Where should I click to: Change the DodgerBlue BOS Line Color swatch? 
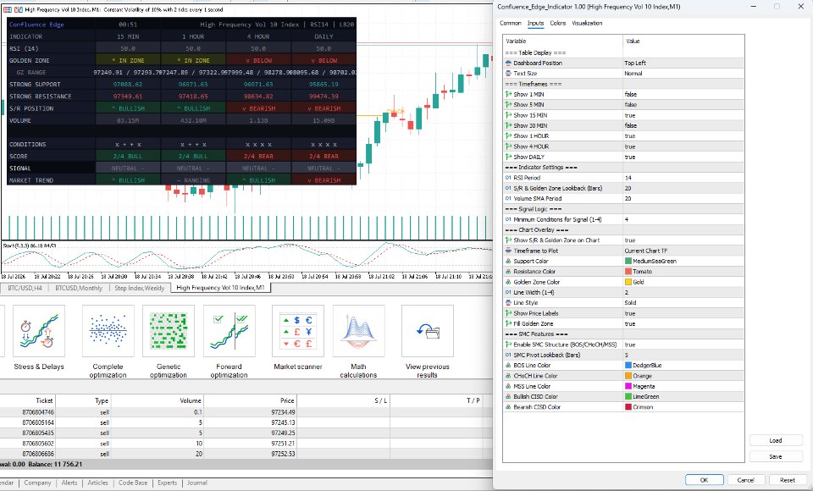[x=628, y=366]
